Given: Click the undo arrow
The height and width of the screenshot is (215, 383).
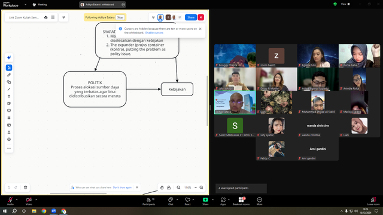Looking at the screenshot, I should tap(9, 188).
